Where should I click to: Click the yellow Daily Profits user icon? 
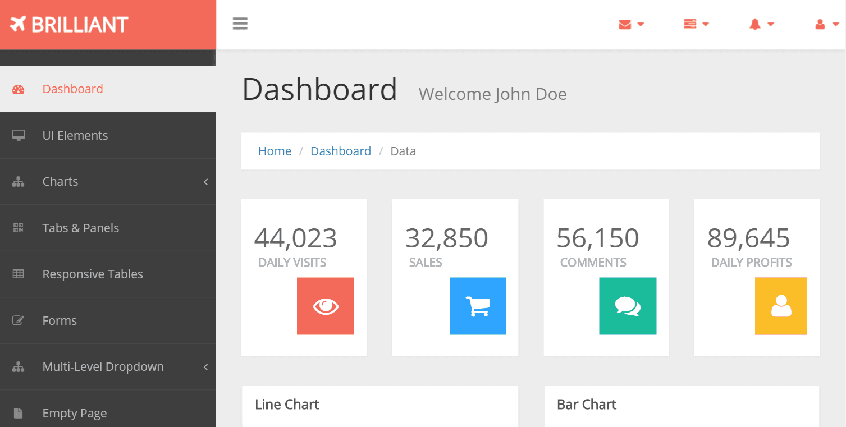pyautogui.click(x=781, y=306)
